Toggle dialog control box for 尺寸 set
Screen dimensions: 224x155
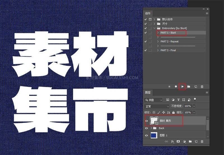[x=150, y=24]
